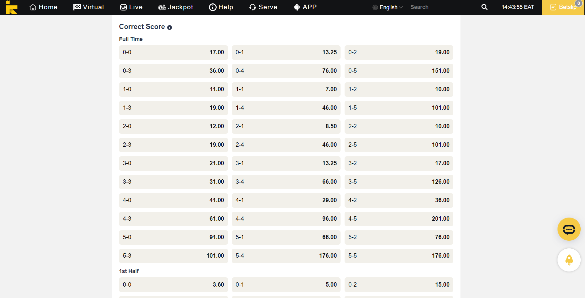Viewport: 585px width, 298px height.
Task: Select score 4-5 at 201.00
Action: (399, 219)
